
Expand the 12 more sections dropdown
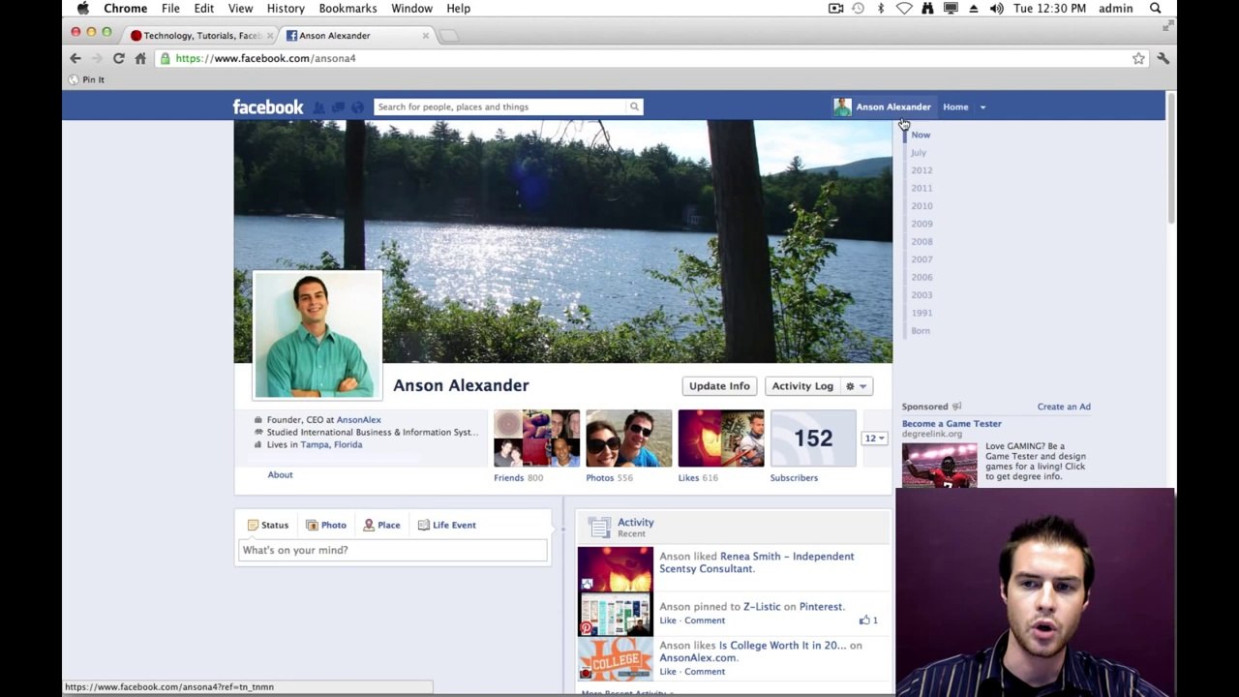pyautogui.click(x=875, y=439)
